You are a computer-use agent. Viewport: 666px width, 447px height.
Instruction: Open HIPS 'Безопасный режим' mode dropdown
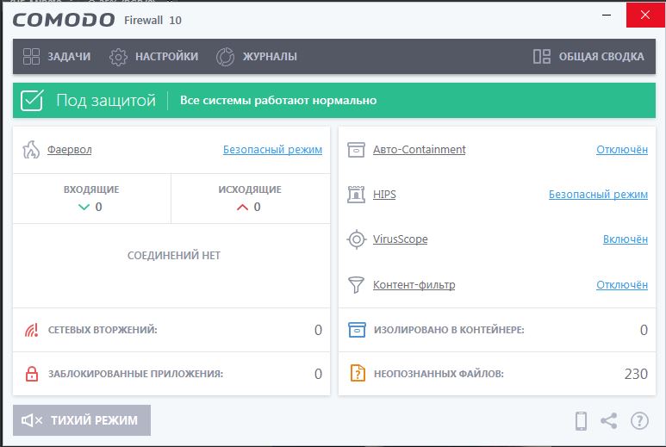(598, 195)
